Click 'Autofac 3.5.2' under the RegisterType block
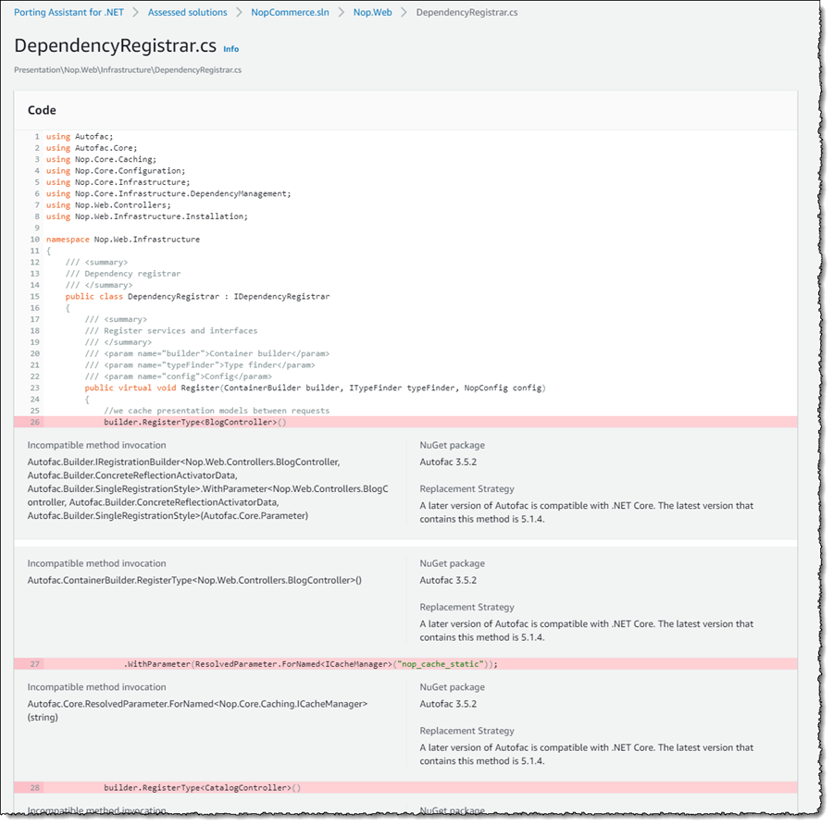Viewport: 833px width, 826px height. click(448, 580)
